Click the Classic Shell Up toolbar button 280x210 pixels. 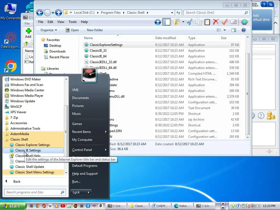point(158,22)
